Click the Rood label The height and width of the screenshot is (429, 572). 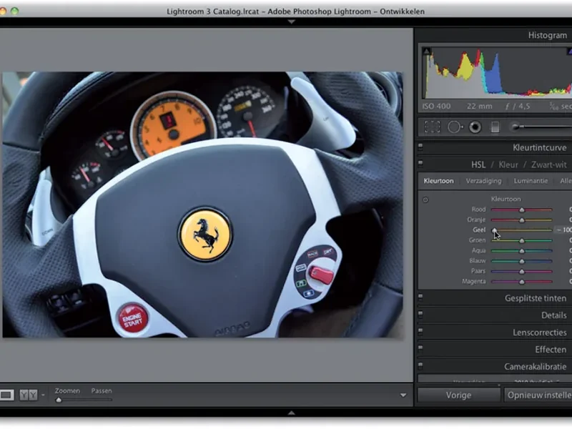coord(478,209)
